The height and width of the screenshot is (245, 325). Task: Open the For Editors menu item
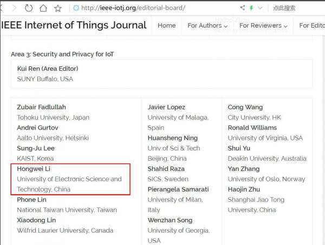(x=311, y=25)
